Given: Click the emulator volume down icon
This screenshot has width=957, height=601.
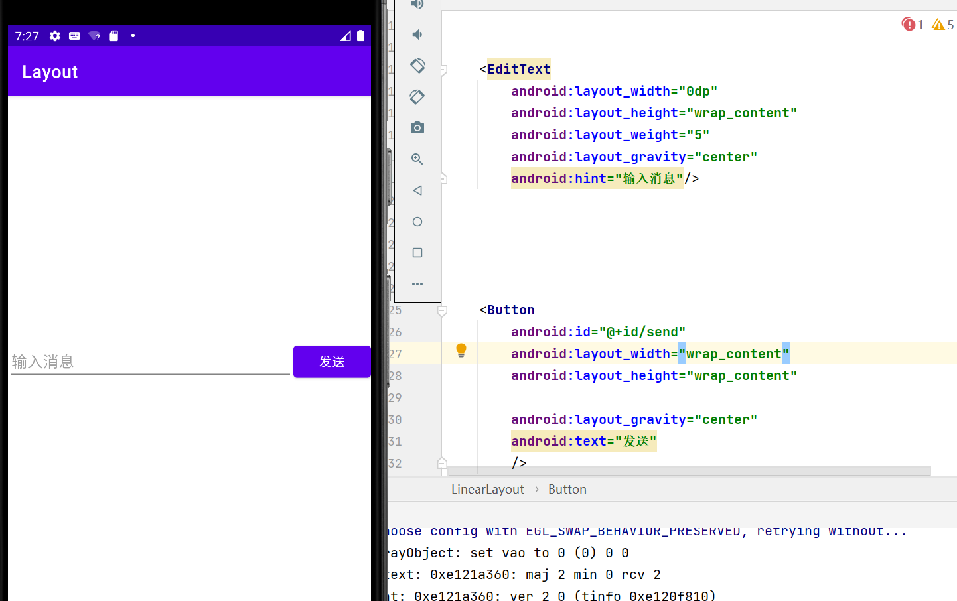Looking at the screenshot, I should coord(417,34).
